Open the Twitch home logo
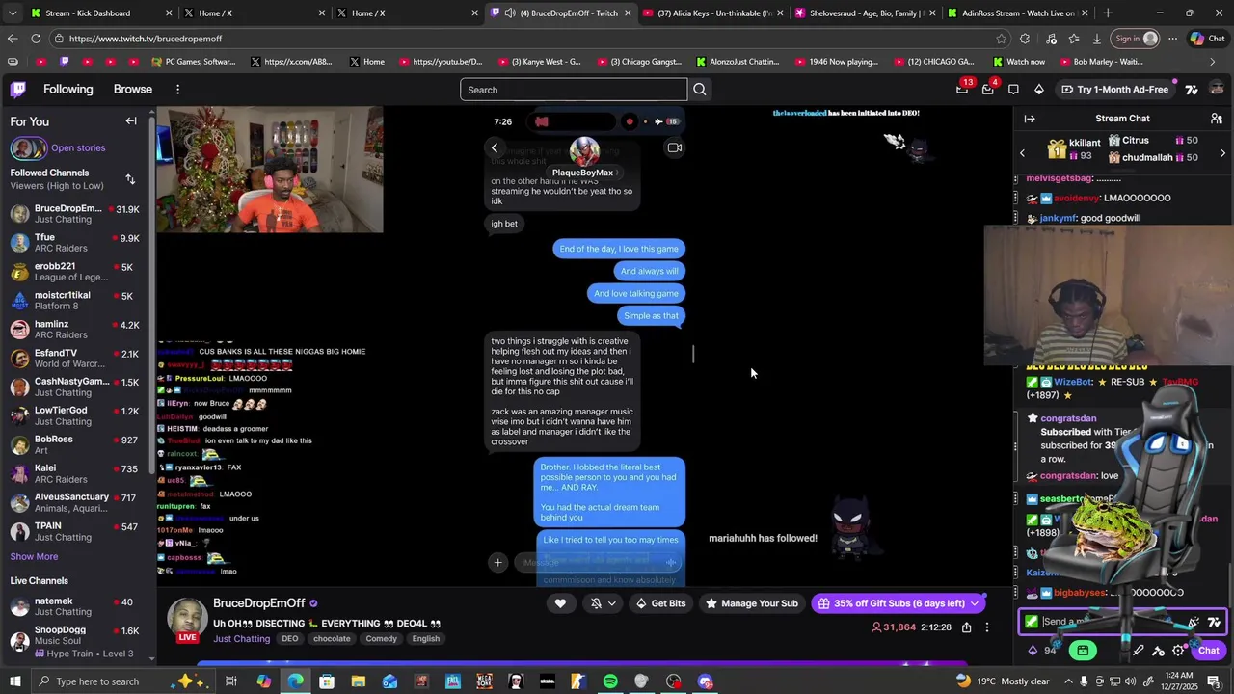 pos(18,90)
